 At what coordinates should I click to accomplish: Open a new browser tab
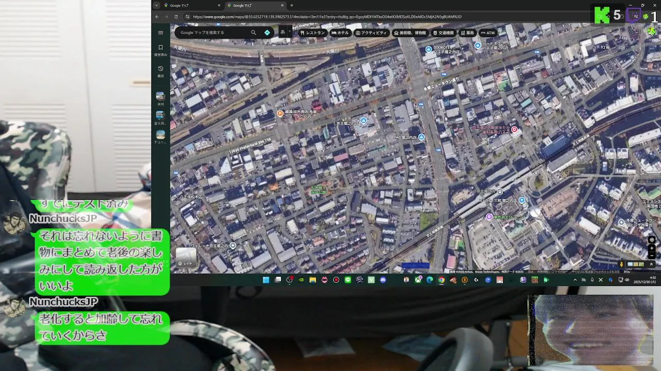(292, 6)
